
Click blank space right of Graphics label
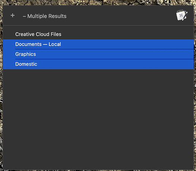tap(114, 54)
